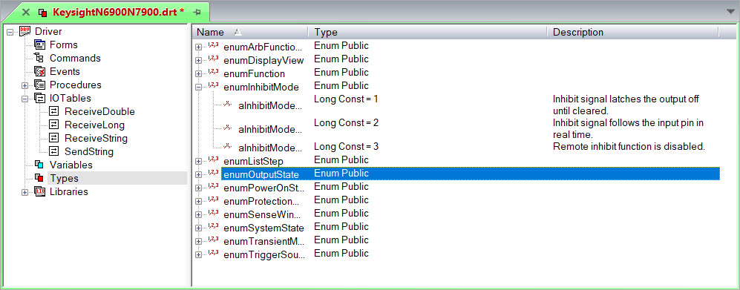Click the enumInhibitMode enum icon
740x290 pixels.
tap(213, 86)
